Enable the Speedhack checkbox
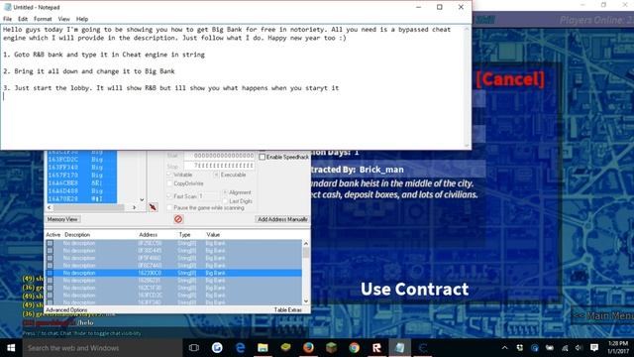 pos(262,157)
